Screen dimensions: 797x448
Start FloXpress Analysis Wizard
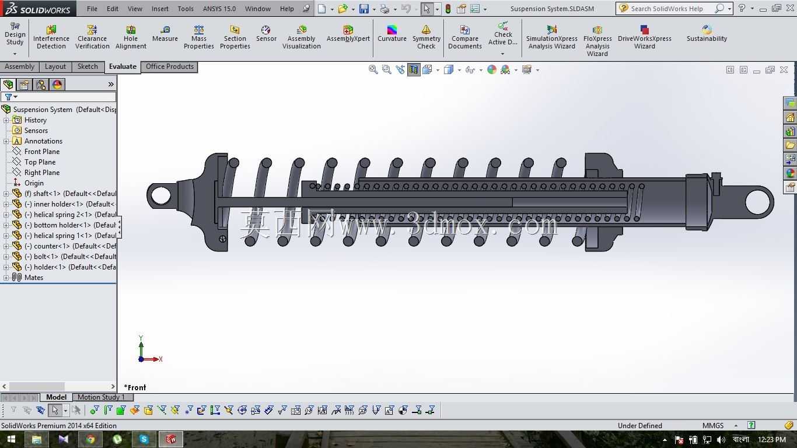click(x=597, y=41)
